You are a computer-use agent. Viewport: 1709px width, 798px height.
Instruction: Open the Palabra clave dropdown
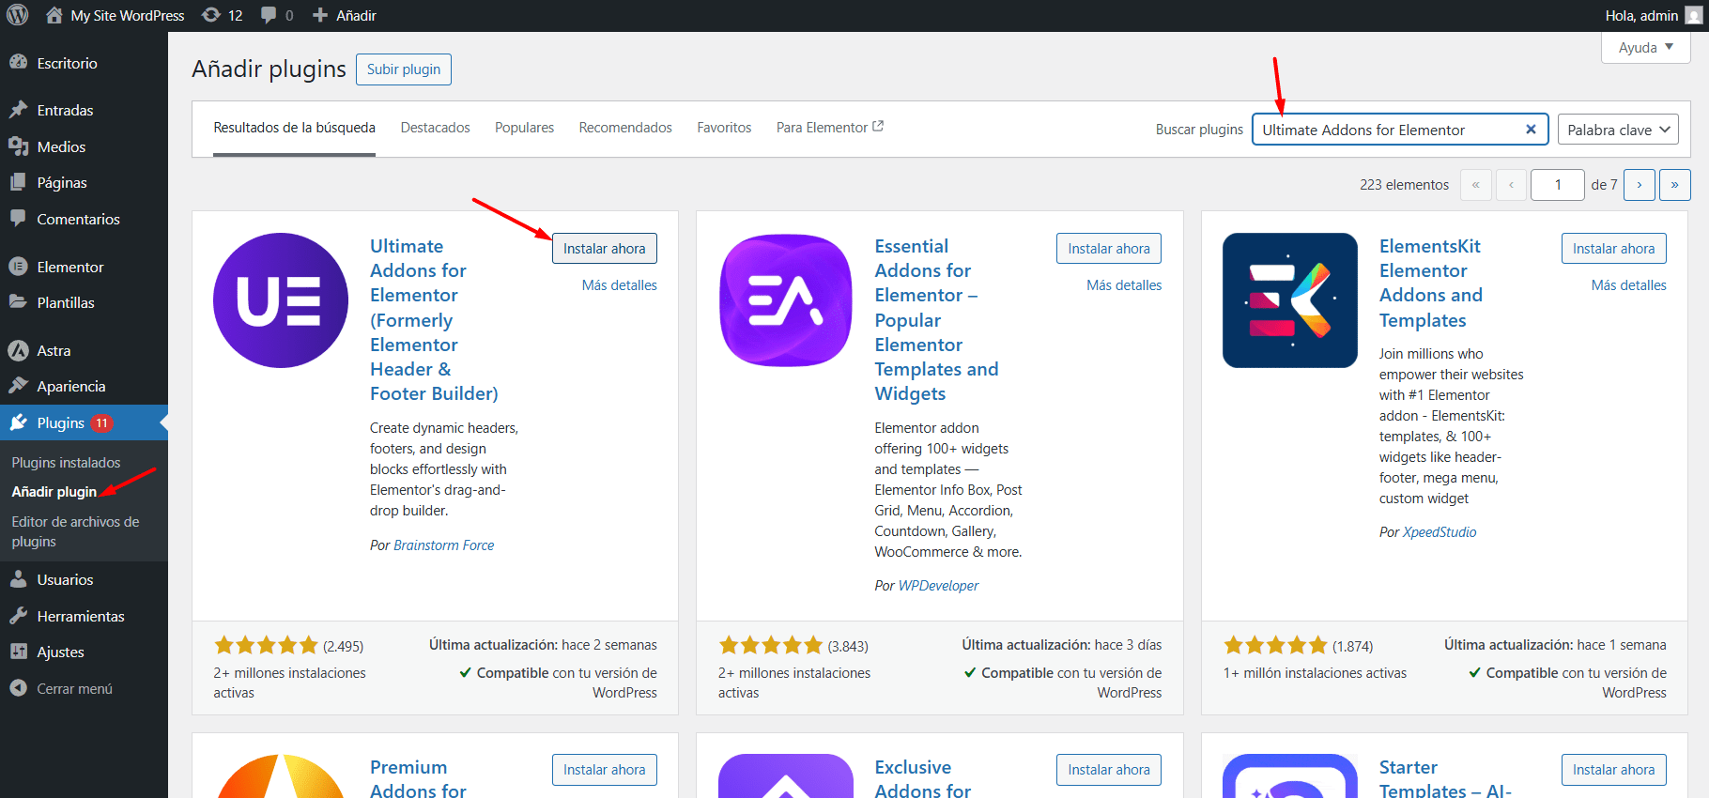pyautogui.click(x=1619, y=130)
